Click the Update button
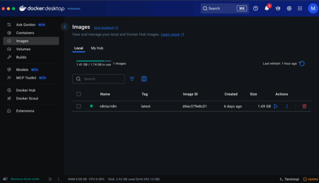The image size is (319, 183). tap(311, 179)
